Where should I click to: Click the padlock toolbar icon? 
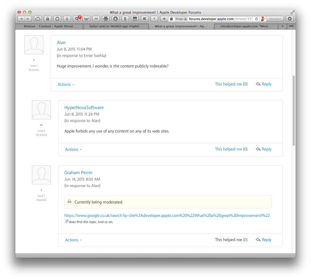tap(48, 19)
